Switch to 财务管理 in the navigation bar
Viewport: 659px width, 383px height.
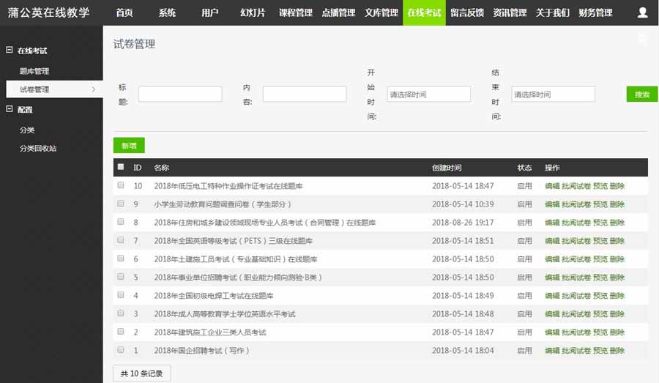[x=595, y=12]
